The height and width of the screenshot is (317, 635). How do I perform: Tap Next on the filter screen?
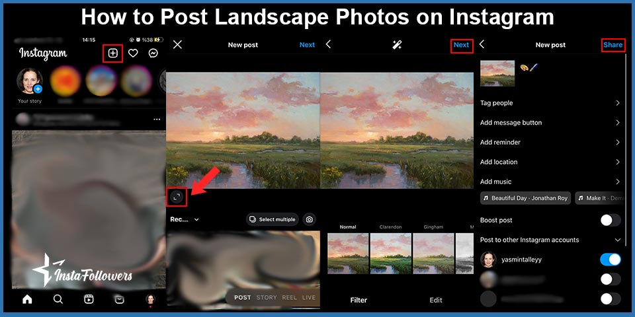tap(461, 45)
